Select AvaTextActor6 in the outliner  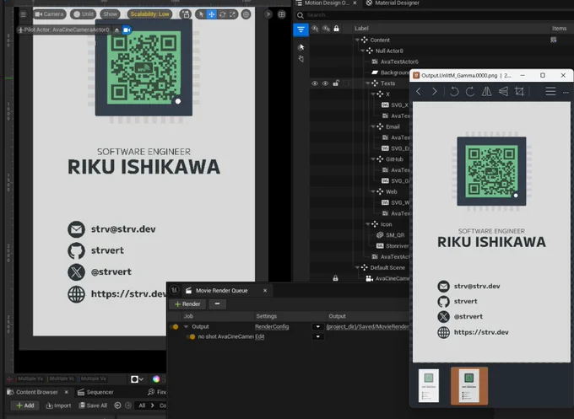tap(399, 62)
